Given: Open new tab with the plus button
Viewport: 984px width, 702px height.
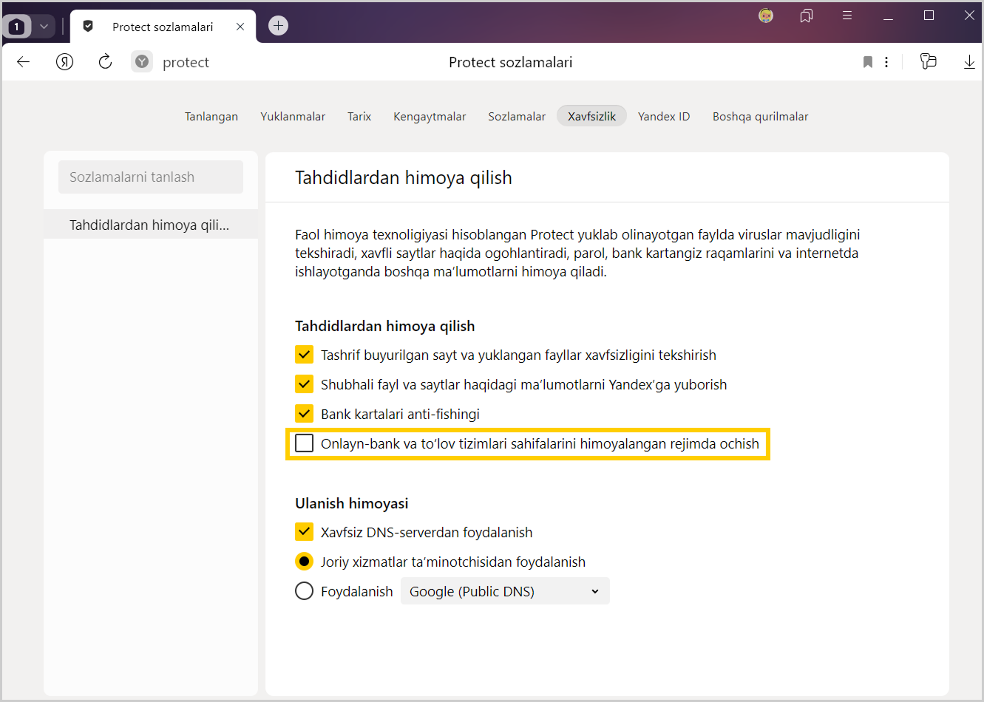Looking at the screenshot, I should [278, 26].
